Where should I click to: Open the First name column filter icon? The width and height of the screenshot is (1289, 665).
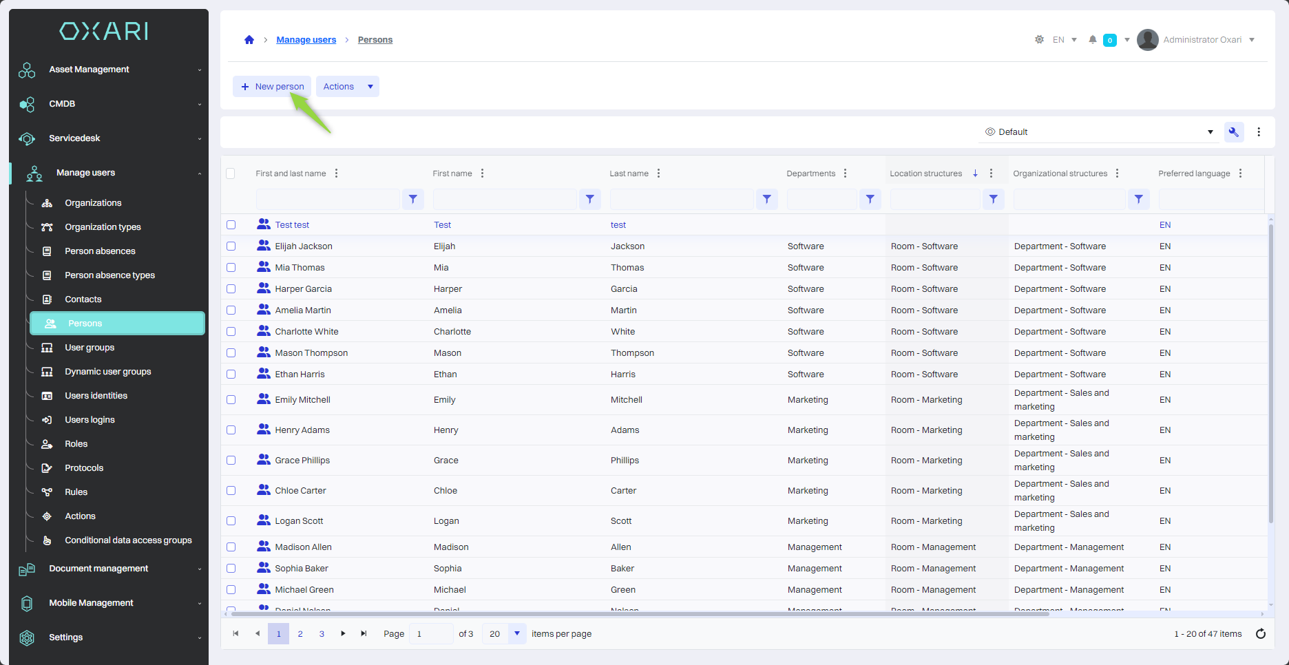coord(589,199)
